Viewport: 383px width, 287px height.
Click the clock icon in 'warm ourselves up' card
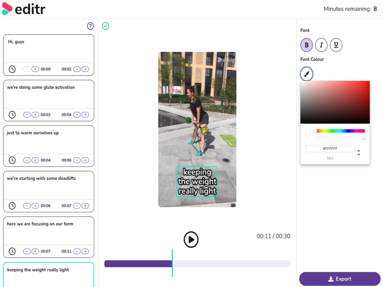tap(12, 160)
